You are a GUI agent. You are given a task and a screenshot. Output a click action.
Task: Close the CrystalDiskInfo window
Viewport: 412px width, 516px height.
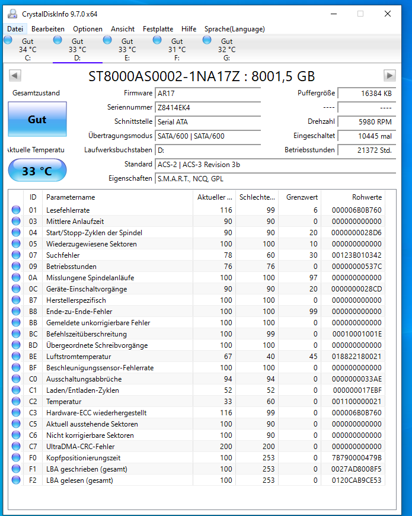pos(388,14)
